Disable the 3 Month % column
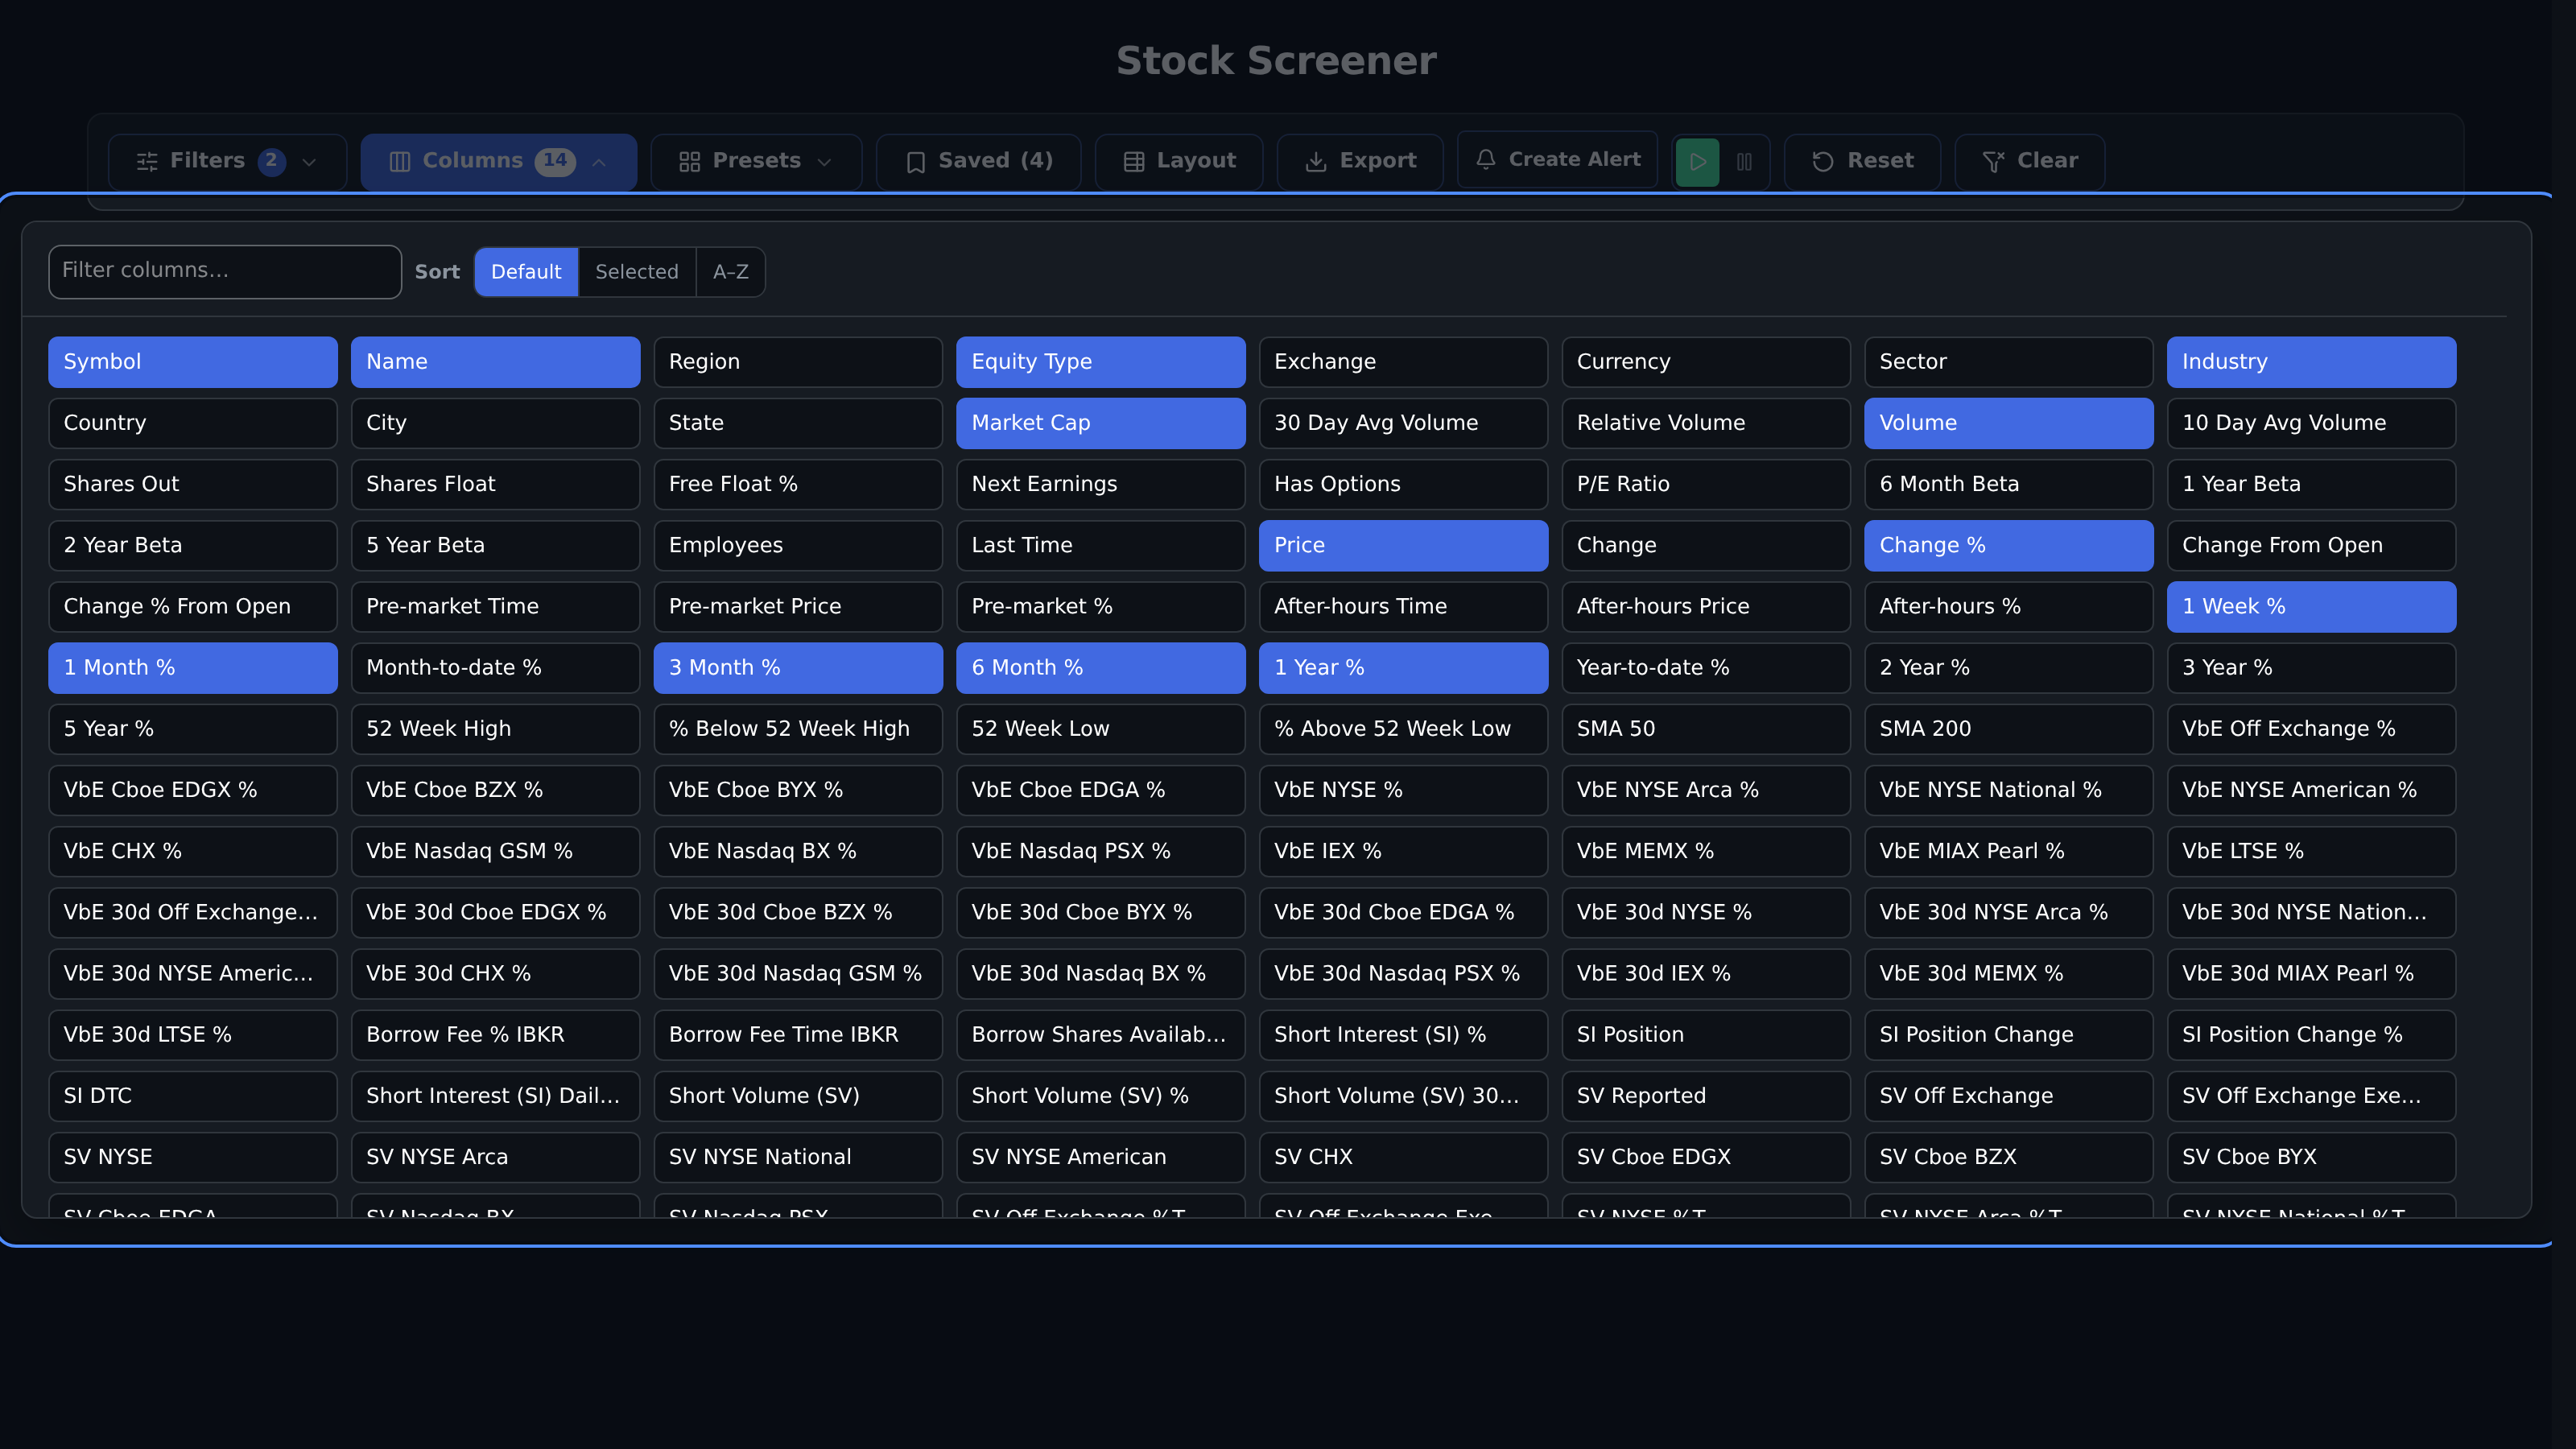2576x1449 pixels. tap(798, 668)
